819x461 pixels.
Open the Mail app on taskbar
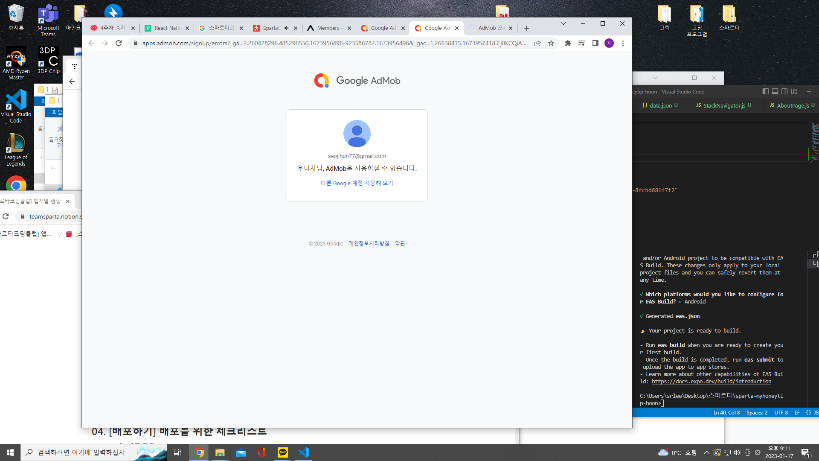click(x=241, y=452)
